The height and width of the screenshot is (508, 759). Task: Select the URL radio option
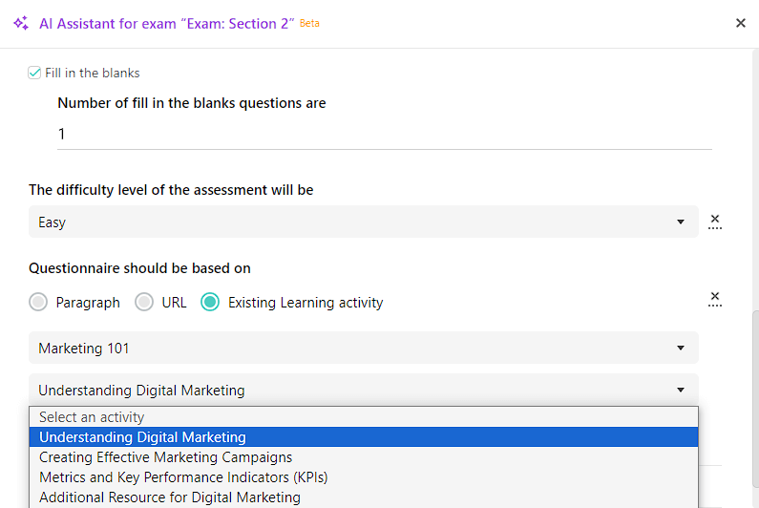tap(144, 302)
